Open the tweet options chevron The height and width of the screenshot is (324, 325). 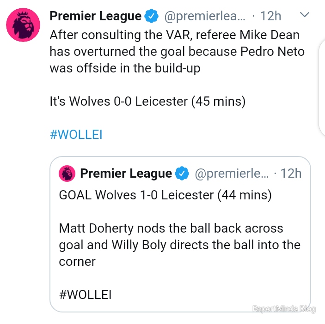tap(305, 15)
